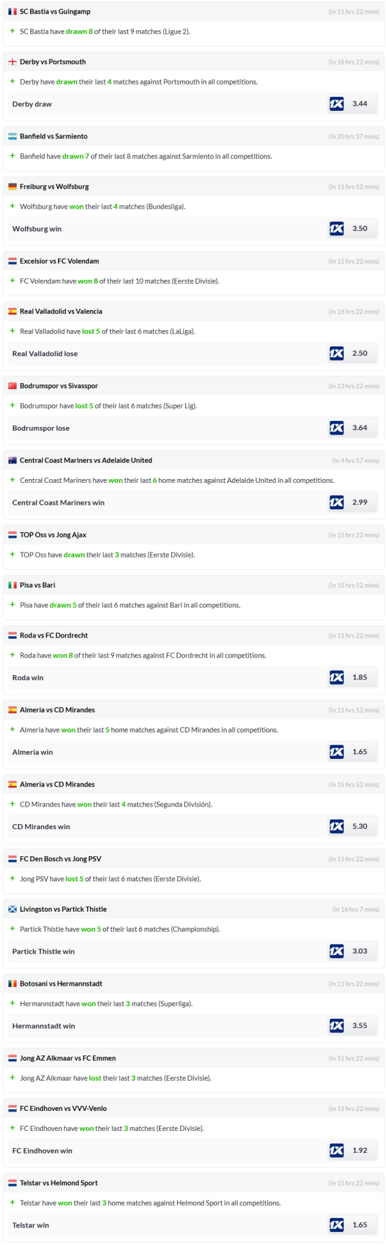Click the Scotland flag next to Livingston vs Partick Thistle
The width and height of the screenshot is (386, 1245).
(12, 909)
